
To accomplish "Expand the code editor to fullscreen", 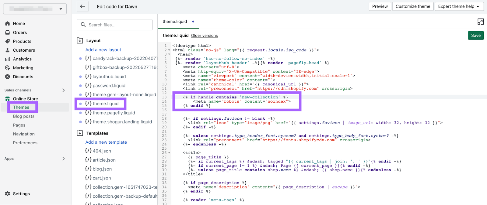I will tap(480, 22).
